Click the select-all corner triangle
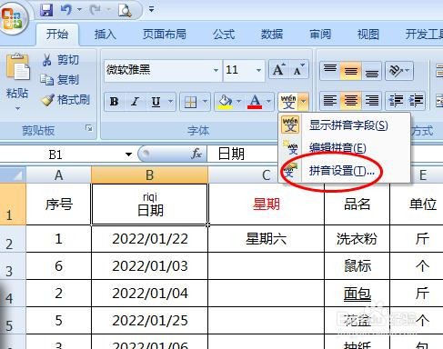443x349 pixels. [x=13, y=174]
